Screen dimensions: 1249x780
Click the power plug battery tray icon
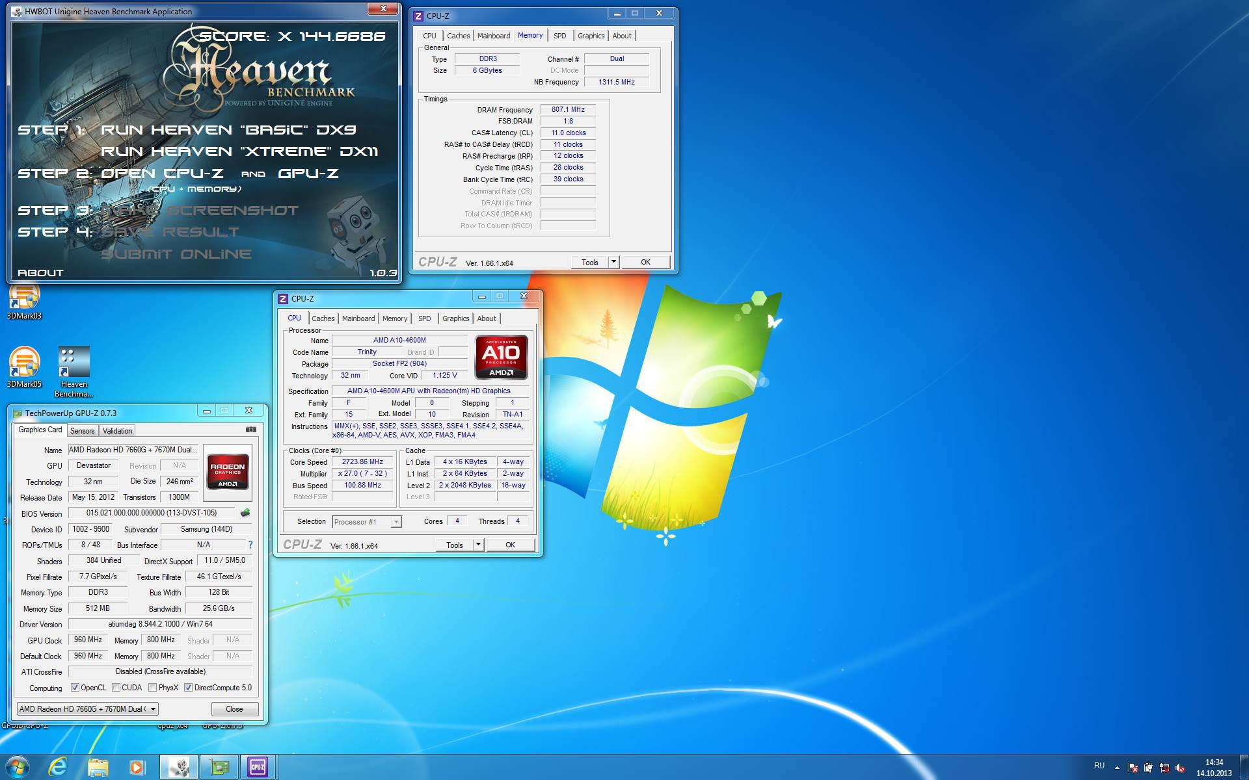(x=1148, y=768)
